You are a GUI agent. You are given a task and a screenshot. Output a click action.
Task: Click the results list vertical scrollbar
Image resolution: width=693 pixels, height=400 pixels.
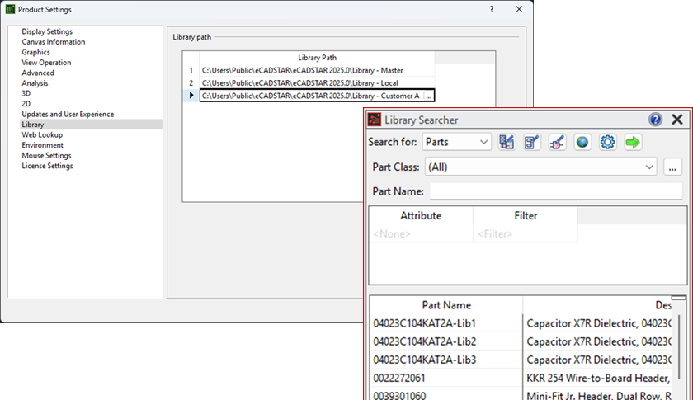pyautogui.click(x=679, y=347)
